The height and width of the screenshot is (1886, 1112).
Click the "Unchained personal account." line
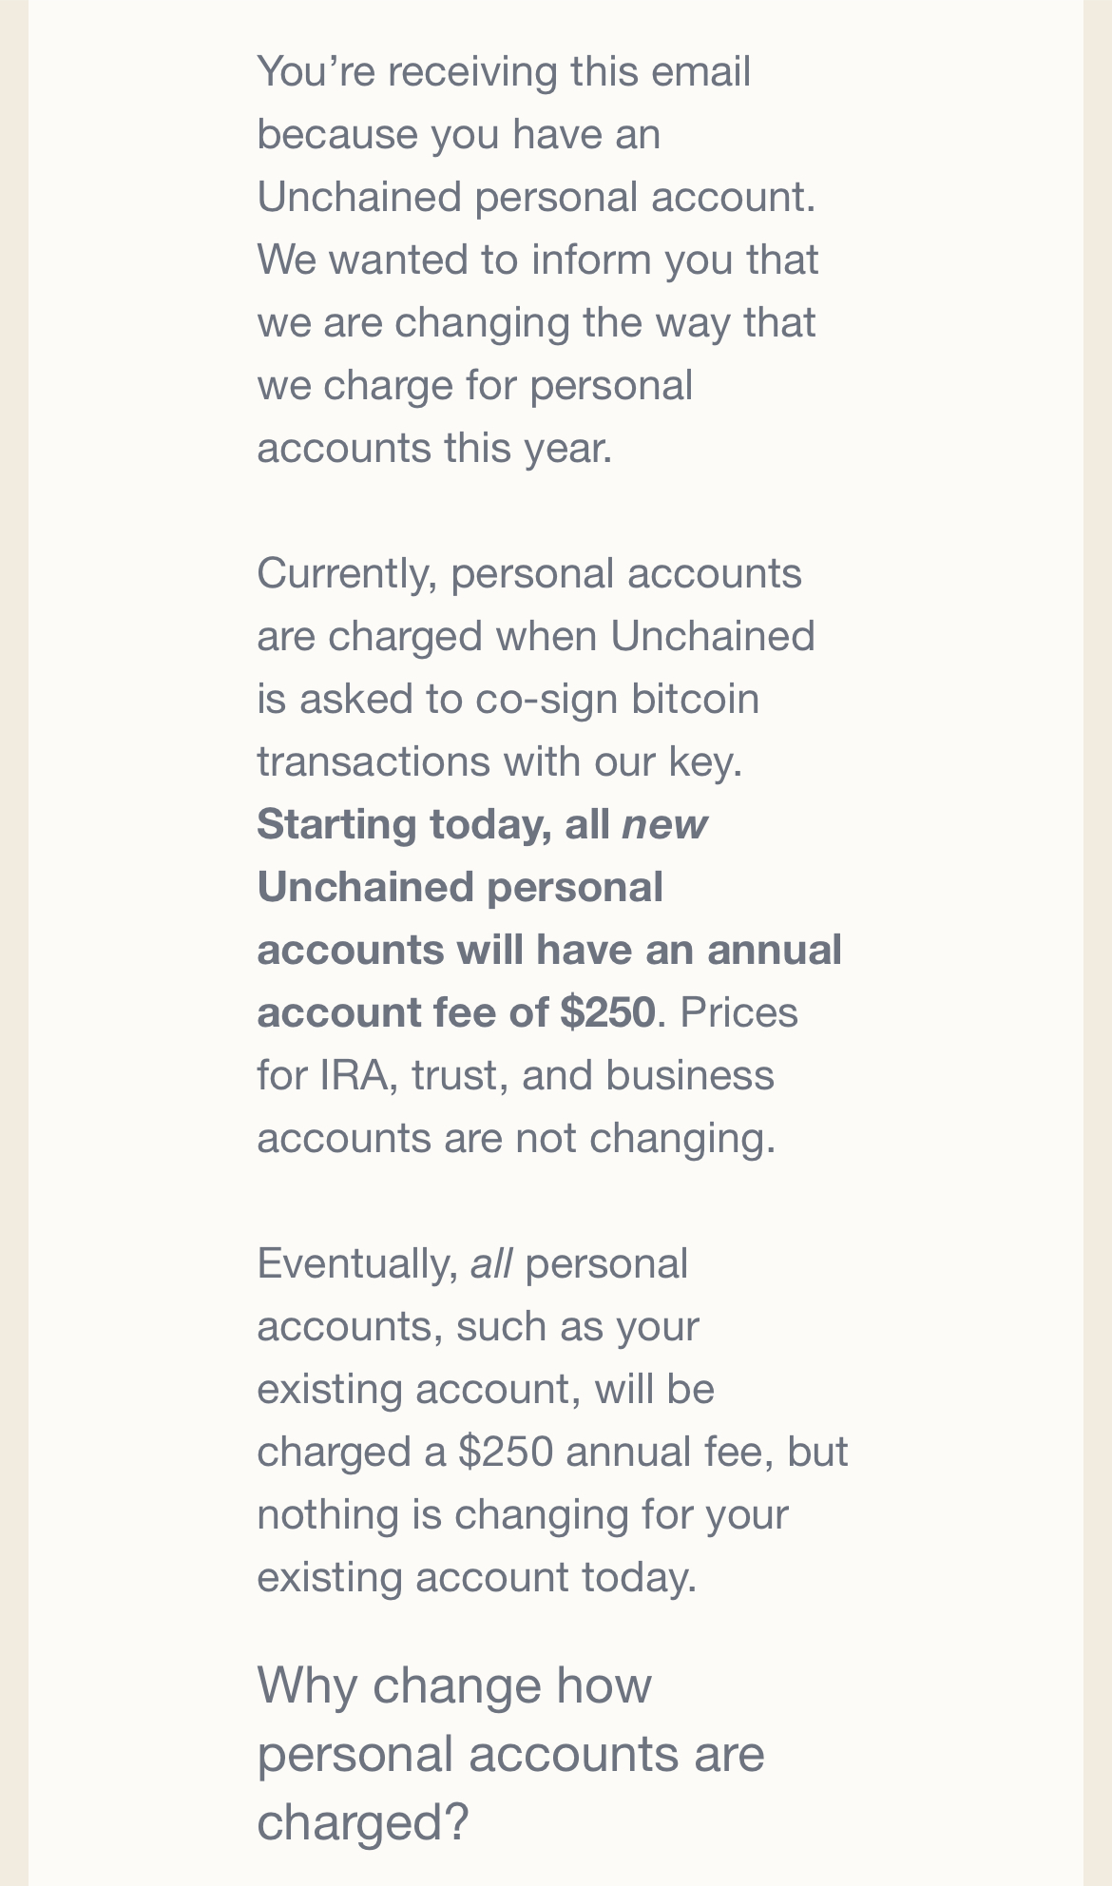(536, 198)
